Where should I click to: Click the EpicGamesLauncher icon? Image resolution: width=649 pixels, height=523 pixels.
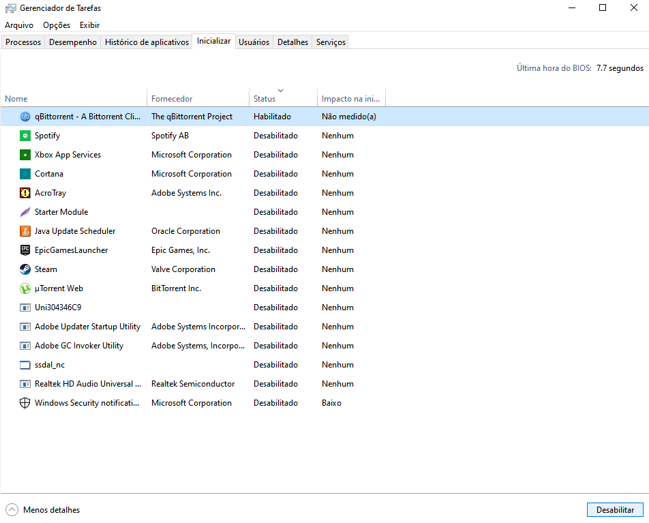(25, 250)
